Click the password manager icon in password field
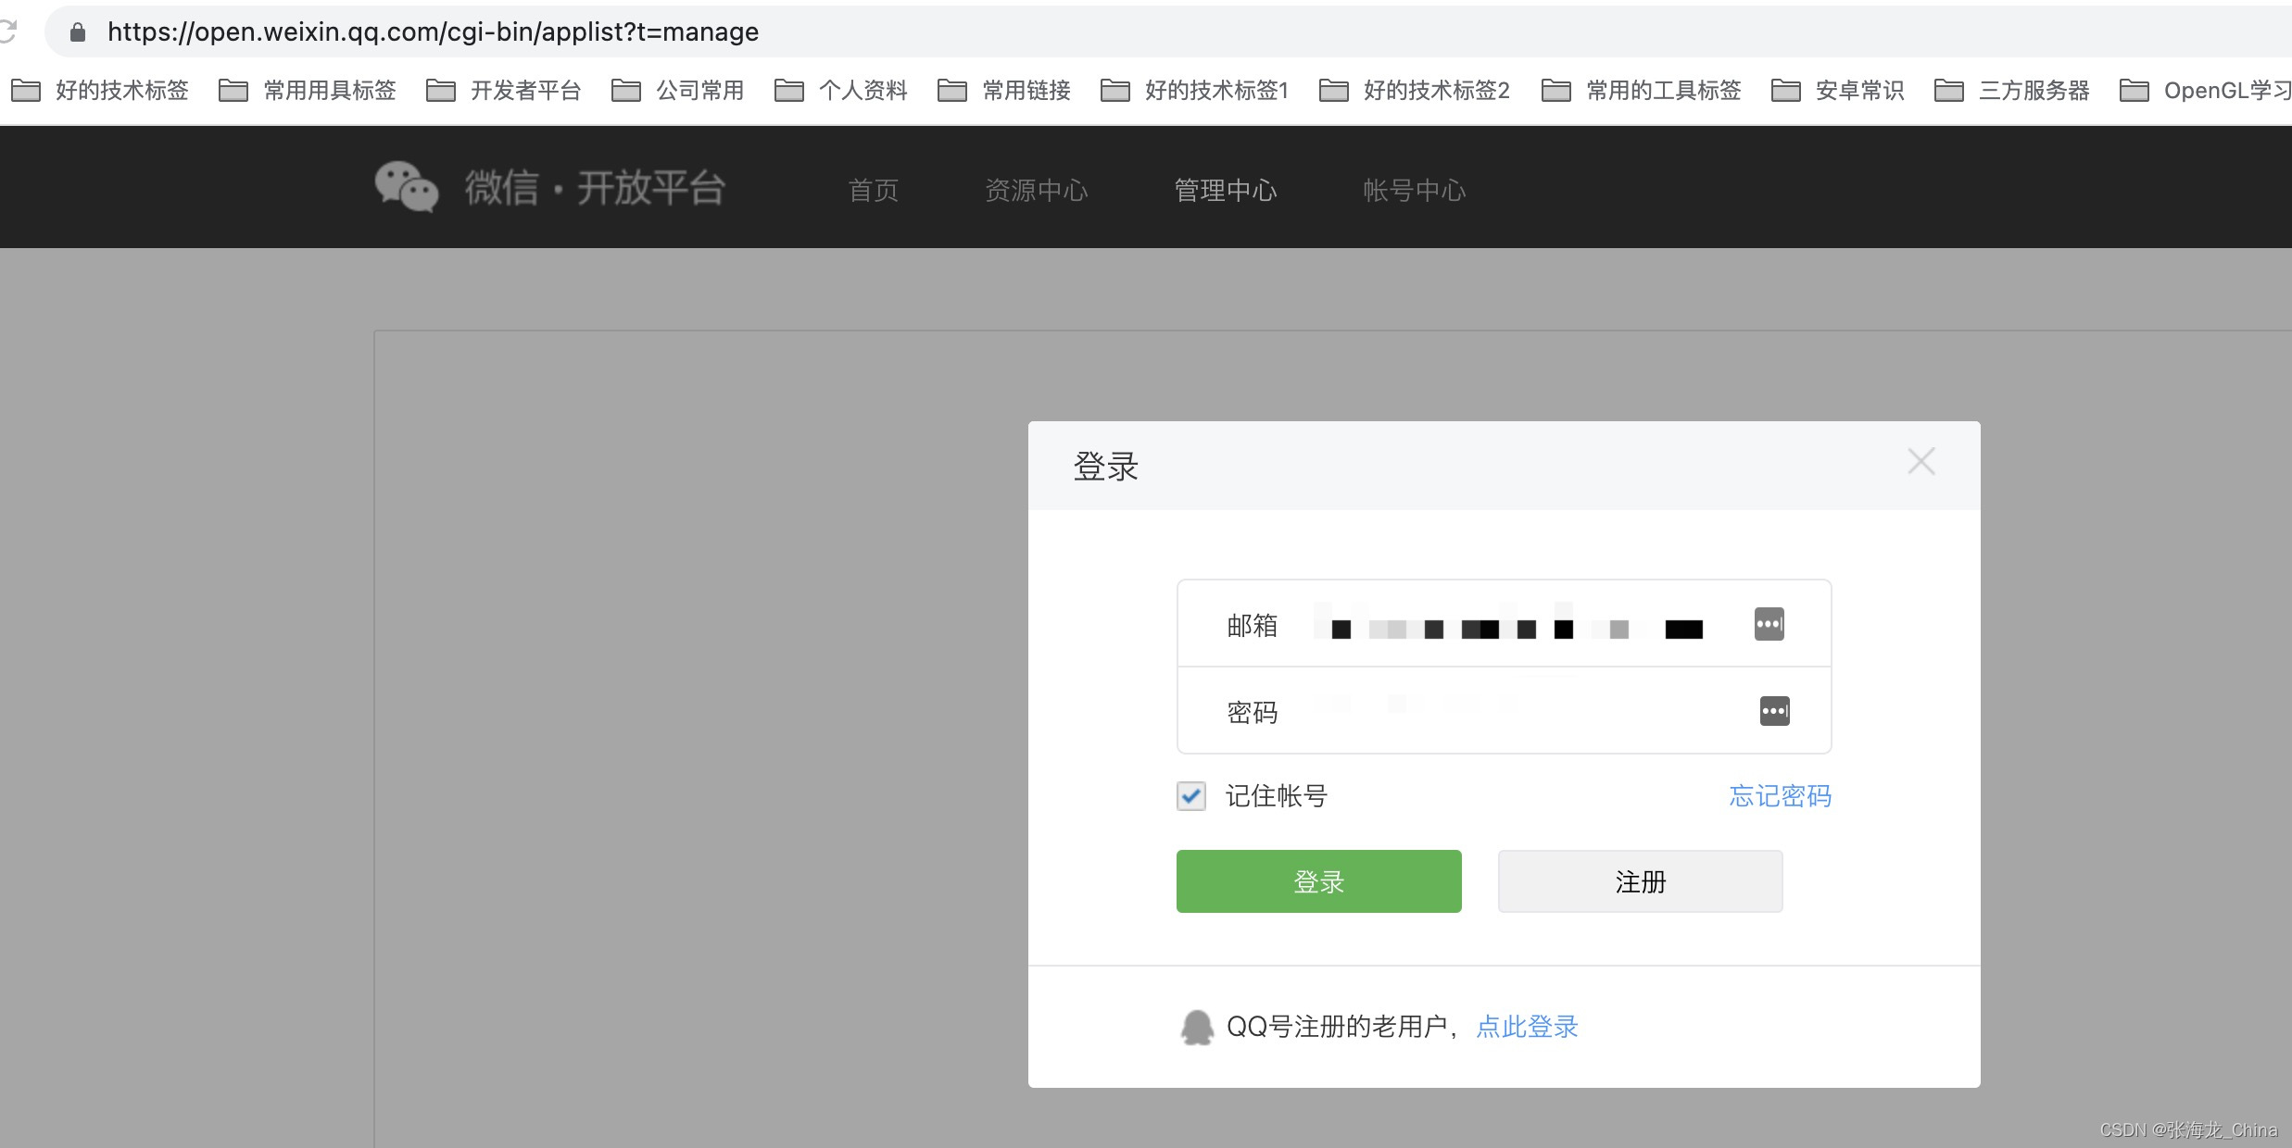This screenshot has width=2292, height=1148. 1774,711
